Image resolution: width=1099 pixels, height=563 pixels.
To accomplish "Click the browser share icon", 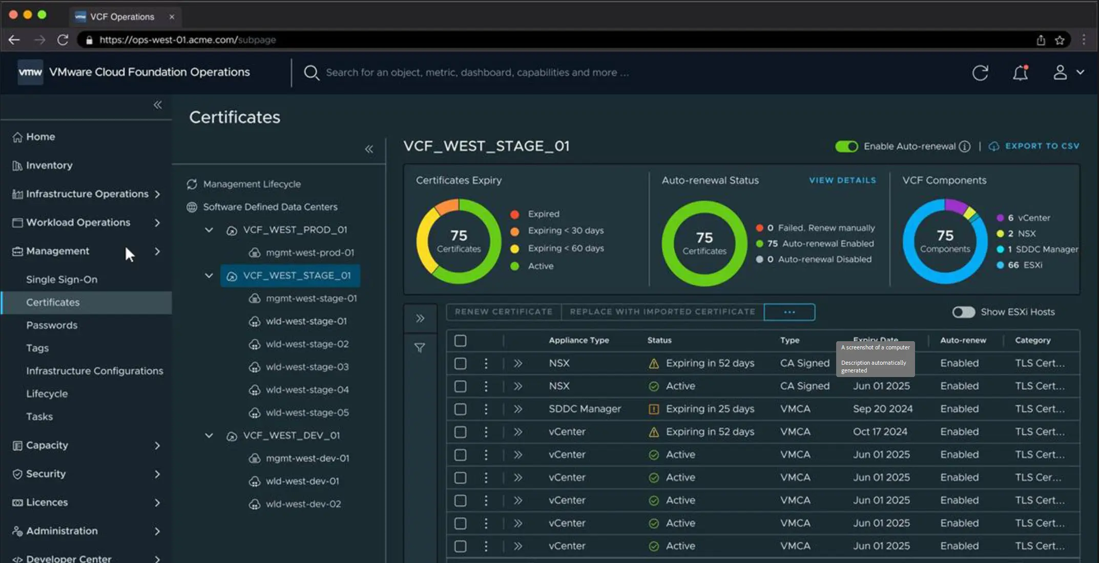I will [x=1041, y=40].
